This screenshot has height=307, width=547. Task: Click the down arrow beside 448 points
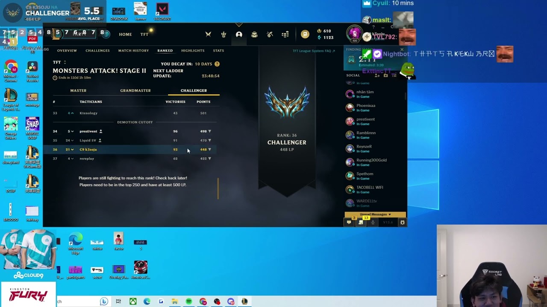coord(209,150)
